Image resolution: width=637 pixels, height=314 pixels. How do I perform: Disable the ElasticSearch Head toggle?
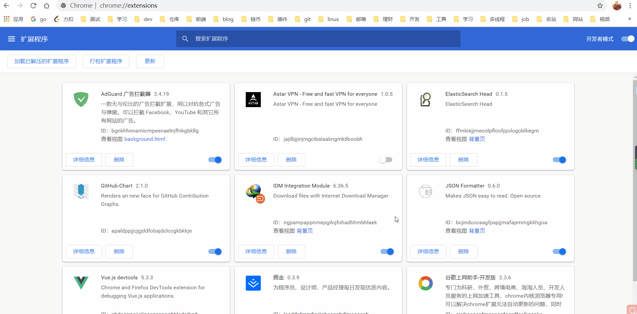[x=559, y=160]
